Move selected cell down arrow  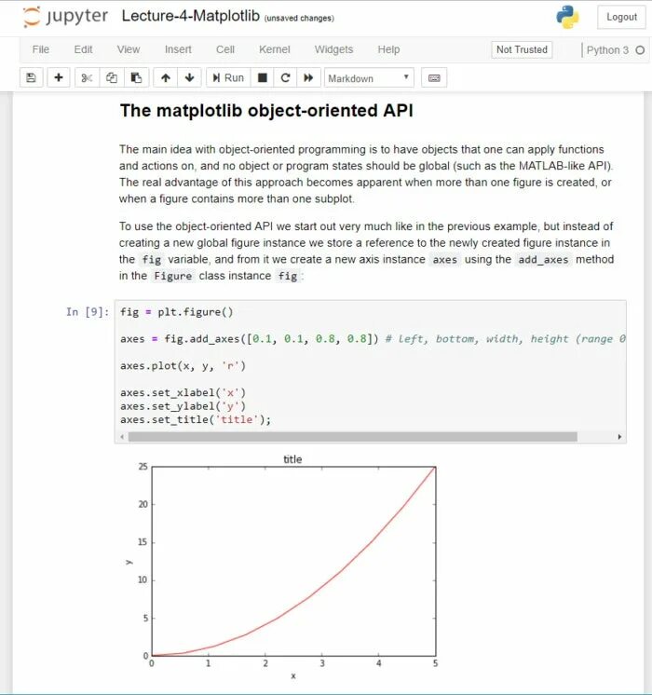coord(190,78)
